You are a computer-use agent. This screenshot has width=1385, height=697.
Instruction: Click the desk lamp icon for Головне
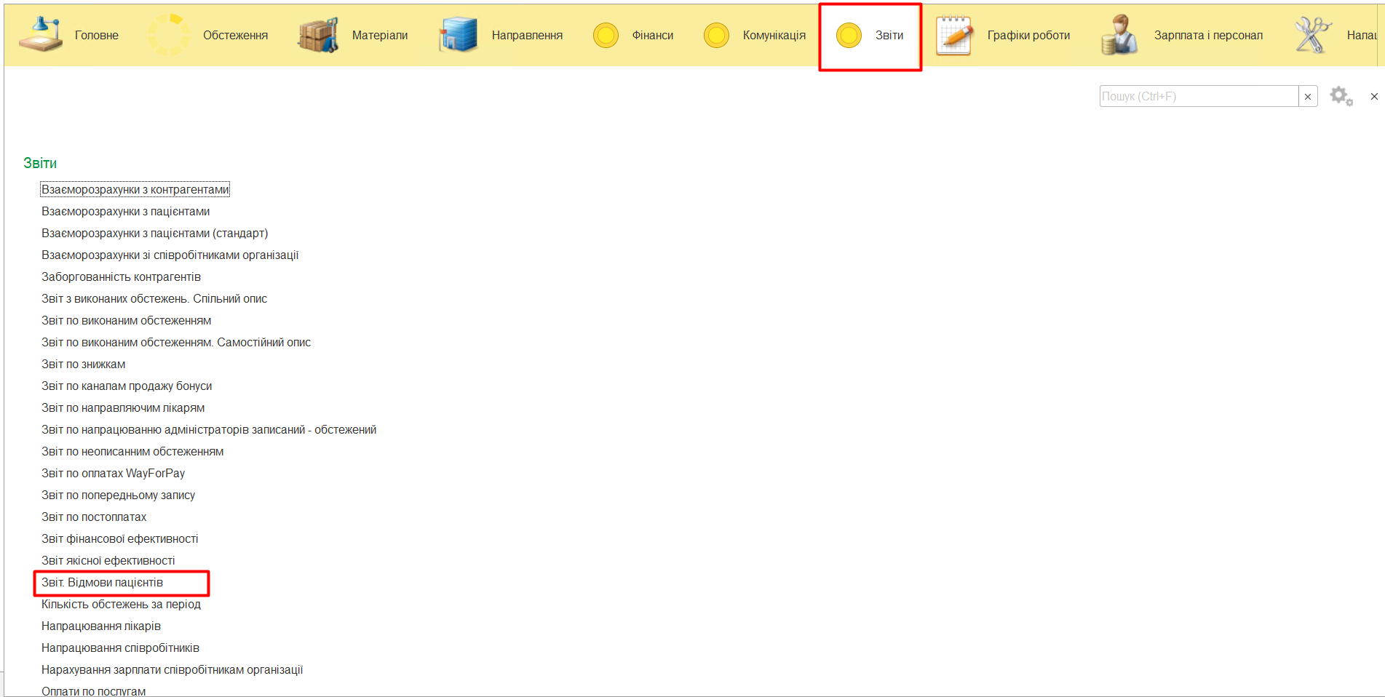tap(41, 35)
